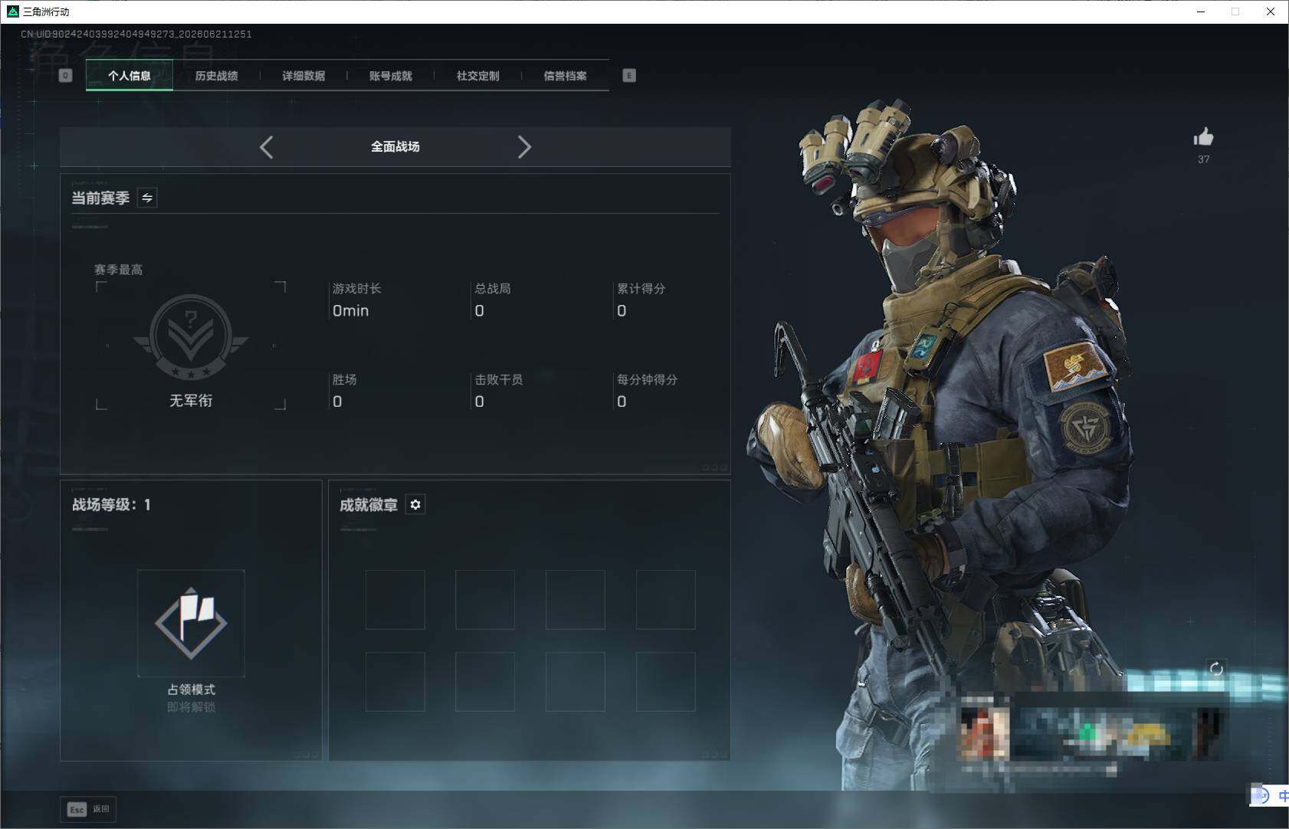1289x829 pixels.
Task: Click the like count 37
Action: click(1204, 159)
